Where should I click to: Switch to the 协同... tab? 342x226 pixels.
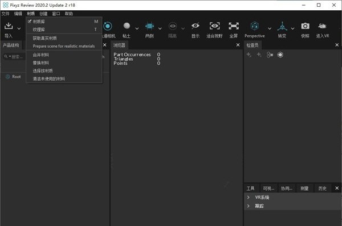pos(287,189)
